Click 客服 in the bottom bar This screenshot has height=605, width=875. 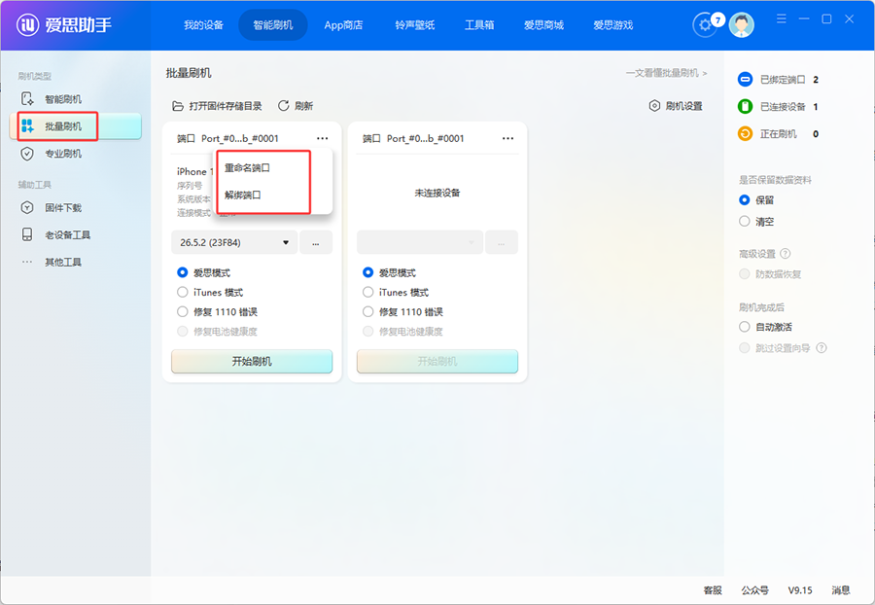[713, 590]
